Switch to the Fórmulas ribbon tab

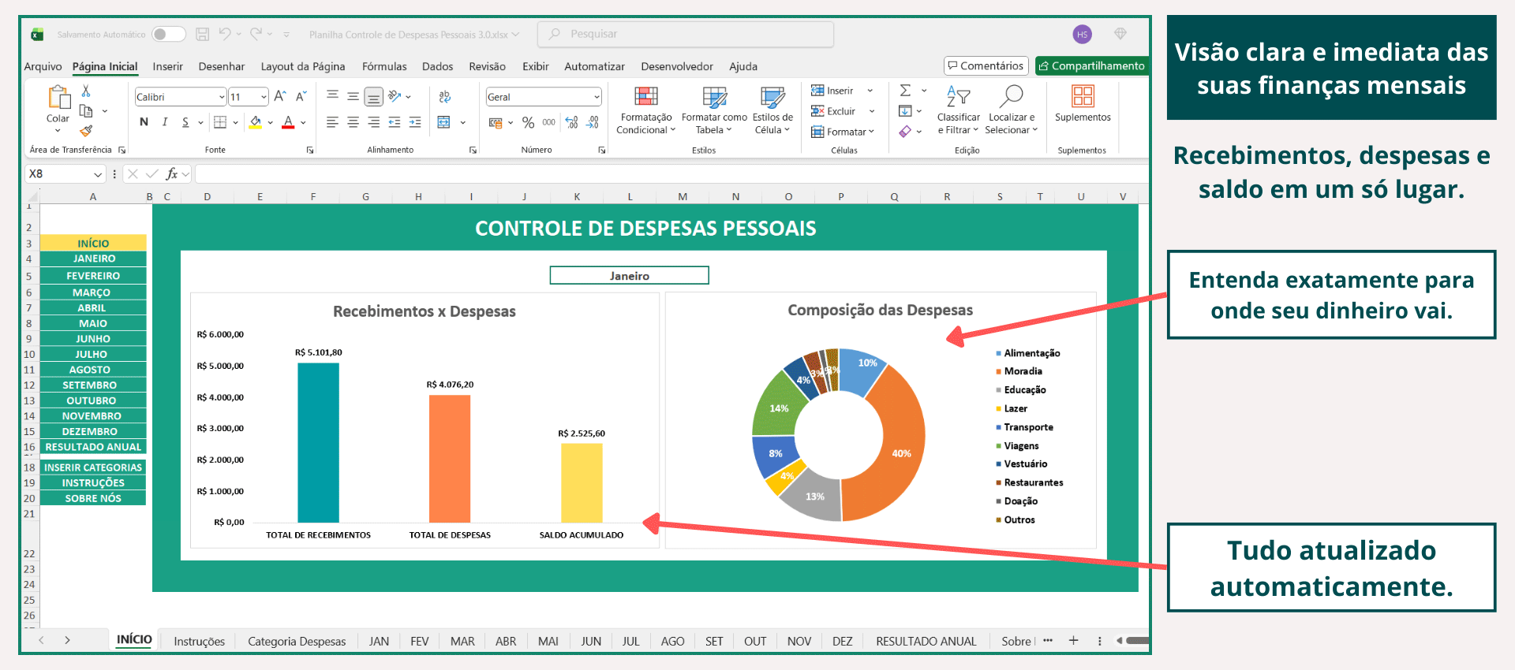pos(384,66)
